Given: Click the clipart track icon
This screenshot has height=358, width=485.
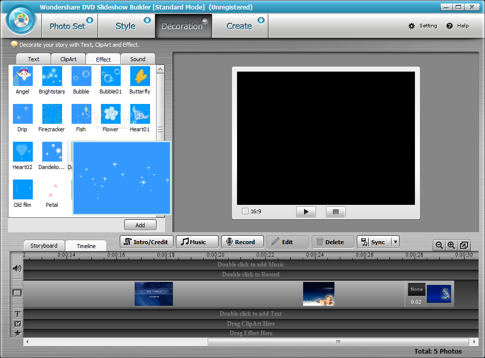Looking at the screenshot, I should 17,324.
